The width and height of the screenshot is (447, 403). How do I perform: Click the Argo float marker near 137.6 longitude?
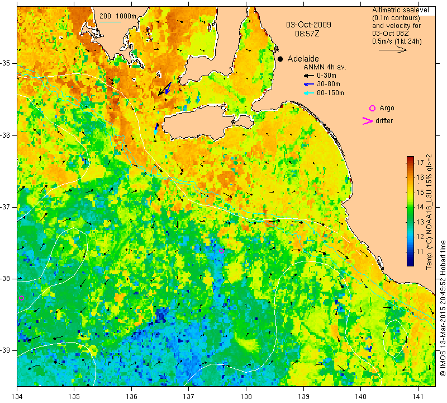tap(221, 251)
